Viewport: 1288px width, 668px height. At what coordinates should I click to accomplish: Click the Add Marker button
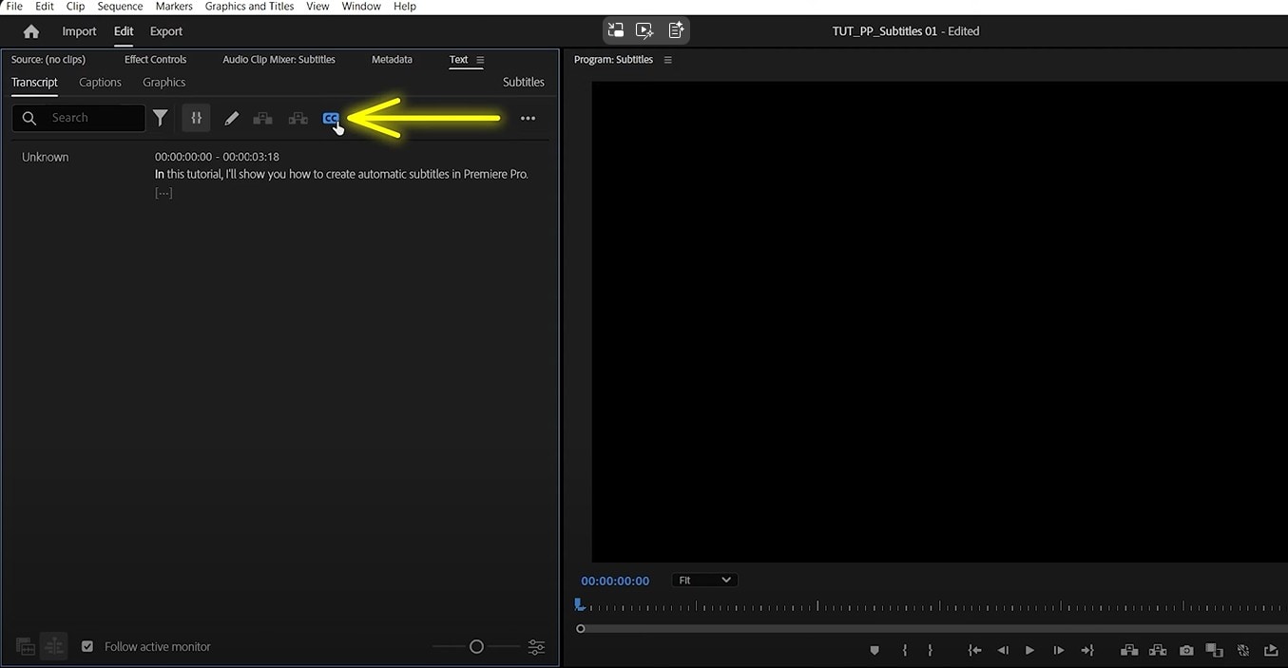(x=875, y=650)
